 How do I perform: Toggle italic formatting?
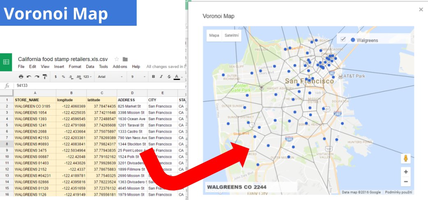(x=161, y=77)
